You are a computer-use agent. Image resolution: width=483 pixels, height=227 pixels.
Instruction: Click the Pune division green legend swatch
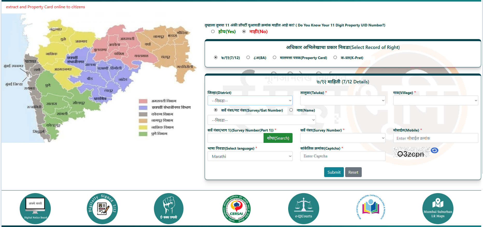coord(143,134)
